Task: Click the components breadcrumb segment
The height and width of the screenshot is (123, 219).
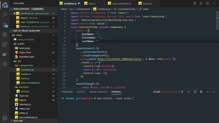Action: 83,9
